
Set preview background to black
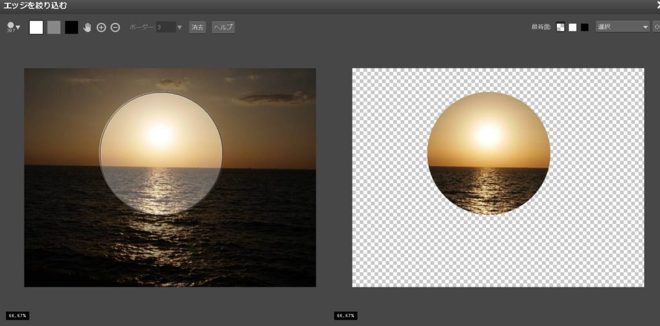coord(585,27)
